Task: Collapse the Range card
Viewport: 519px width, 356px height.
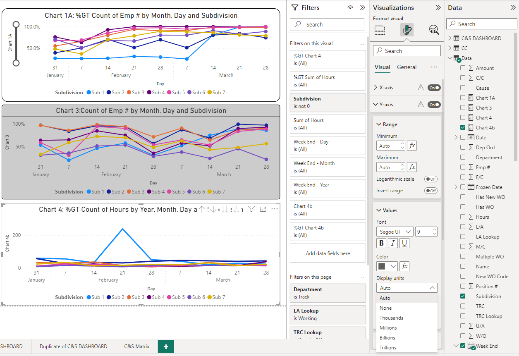Action: pos(379,124)
